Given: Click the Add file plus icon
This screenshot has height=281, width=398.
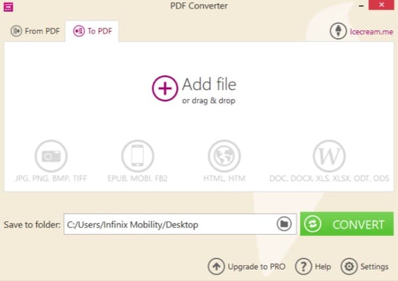Looking at the screenshot, I should point(165,88).
